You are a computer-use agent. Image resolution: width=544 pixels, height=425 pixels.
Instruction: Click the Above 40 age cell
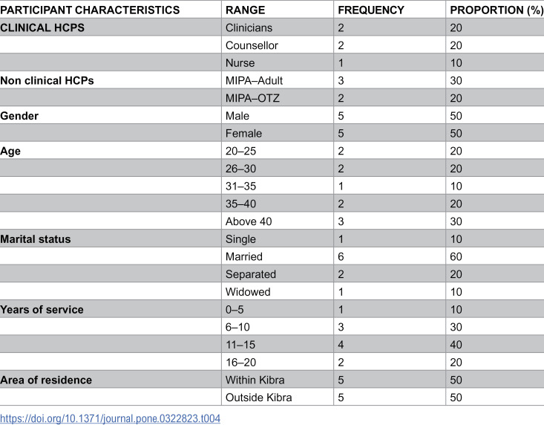point(249,221)
